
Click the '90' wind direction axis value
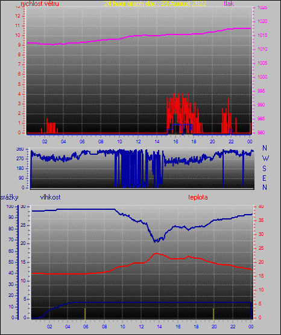click(x=21, y=178)
